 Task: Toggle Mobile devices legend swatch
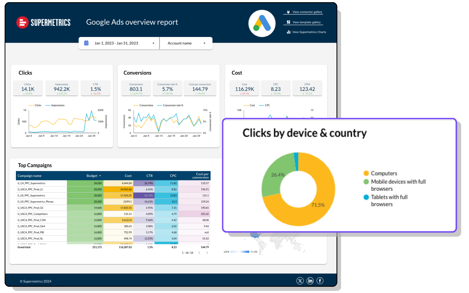tap(366, 182)
